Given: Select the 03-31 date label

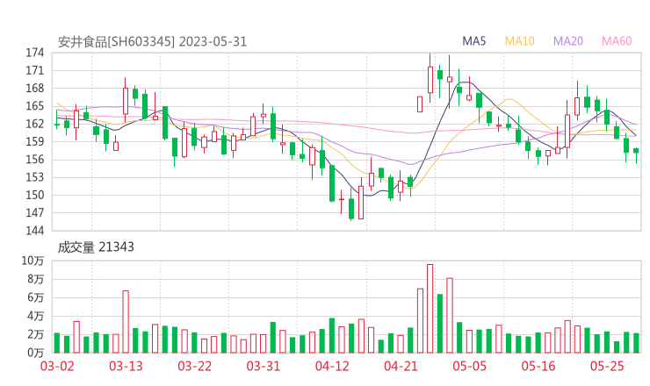Looking at the screenshot, I should pos(264,367).
